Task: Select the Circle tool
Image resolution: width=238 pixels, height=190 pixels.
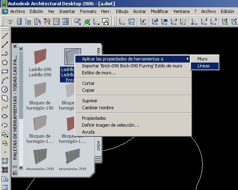Action: [5, 89]
